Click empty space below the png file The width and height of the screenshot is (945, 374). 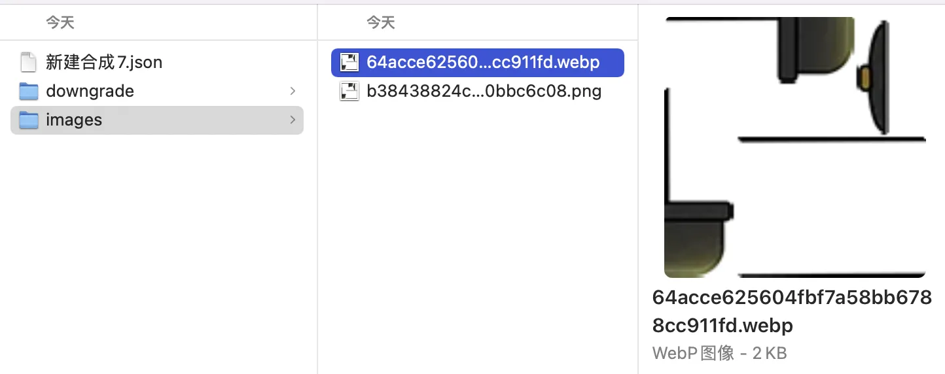click(478, 229)
